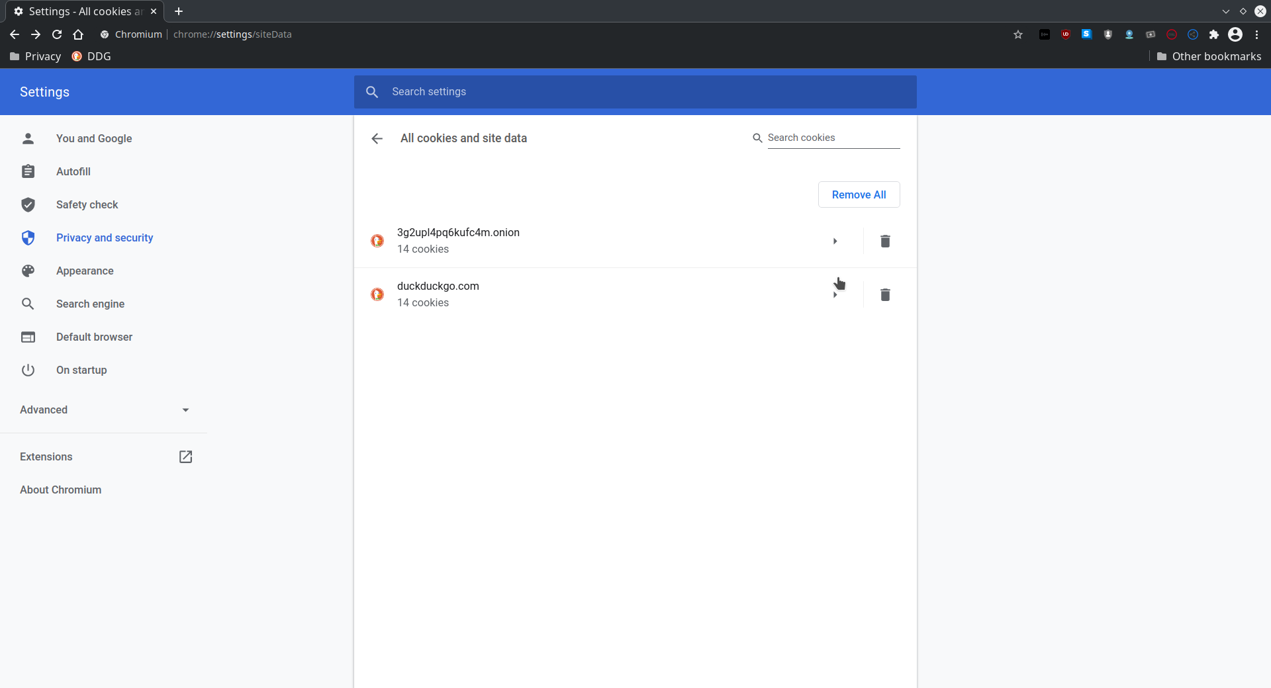Open You and Google settings
This screenshot has width=1271, height=688.
coord(94,138)
